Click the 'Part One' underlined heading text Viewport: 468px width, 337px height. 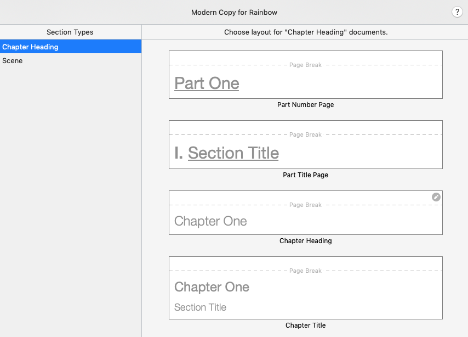coord(207,83)
